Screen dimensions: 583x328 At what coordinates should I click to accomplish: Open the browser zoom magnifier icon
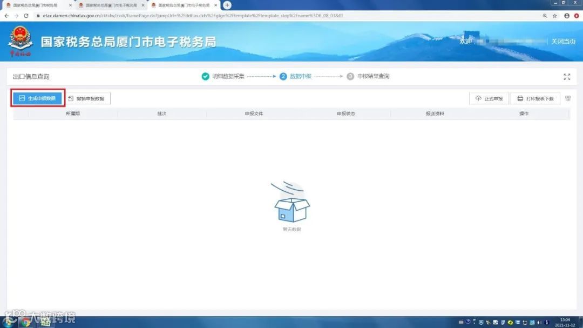click(x=545, y=16)
